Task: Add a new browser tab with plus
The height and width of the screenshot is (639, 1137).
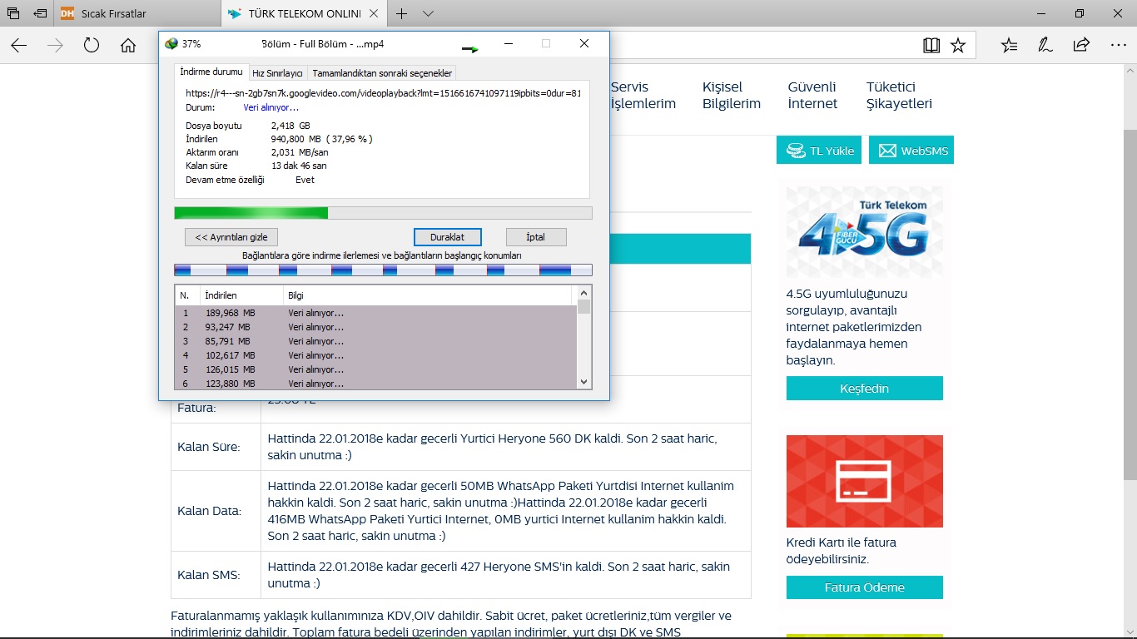Action: click(x=402, y=13)
